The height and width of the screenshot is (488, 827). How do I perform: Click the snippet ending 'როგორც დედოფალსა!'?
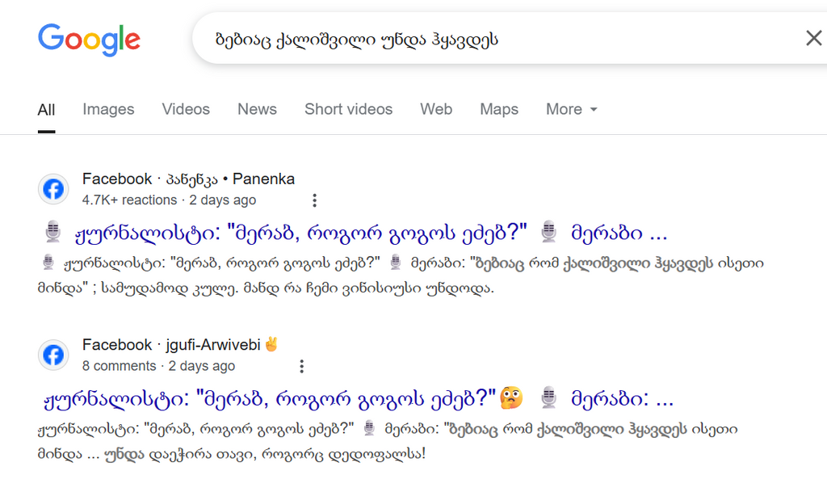point(388,441)
